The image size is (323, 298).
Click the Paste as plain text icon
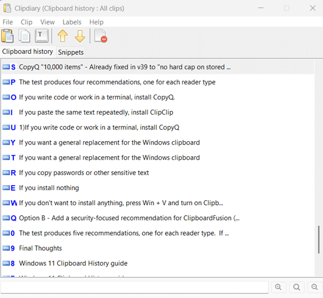click(x=42, y=36)
